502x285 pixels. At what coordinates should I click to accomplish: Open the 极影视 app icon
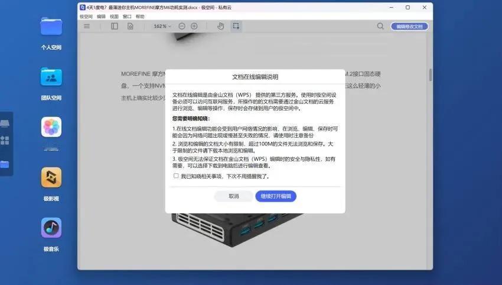click(51, 177)
